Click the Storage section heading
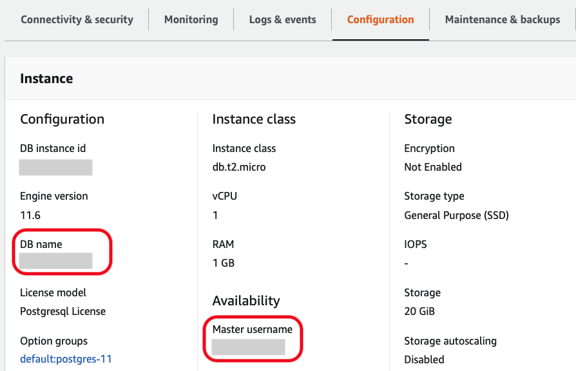This screenshot has width=576, height=371. pos(428,119)
